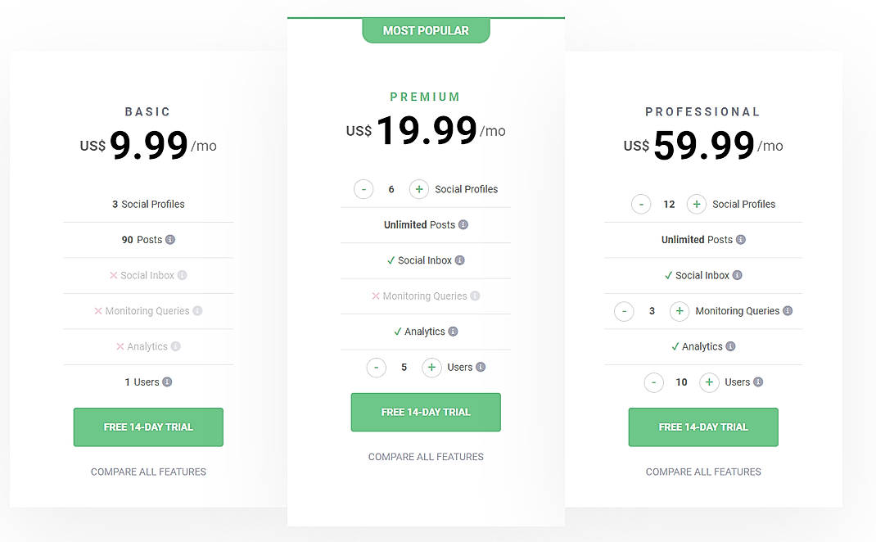Increase Professional Social Profiles count

click(x=696, y=205)
